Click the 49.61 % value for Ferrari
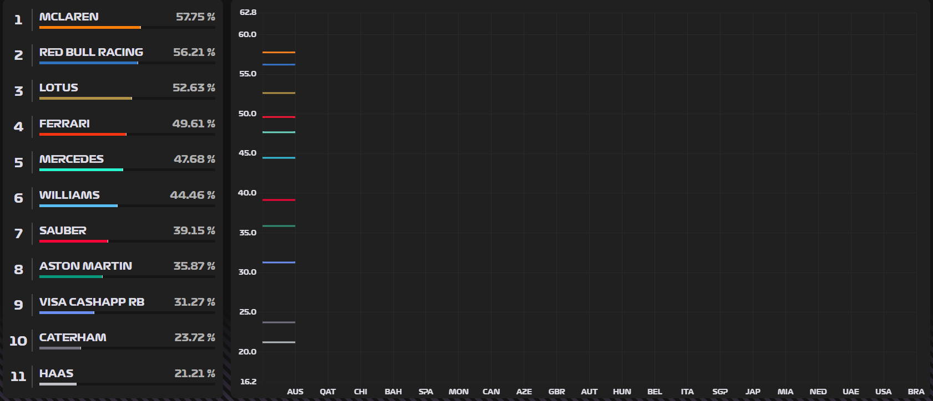Screen dimensions: 933x401 coord(194,124)
